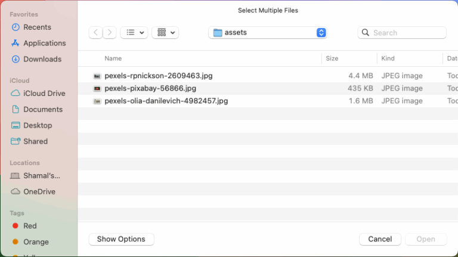
Task: Open the Shared folder
Action: [29, 141]
